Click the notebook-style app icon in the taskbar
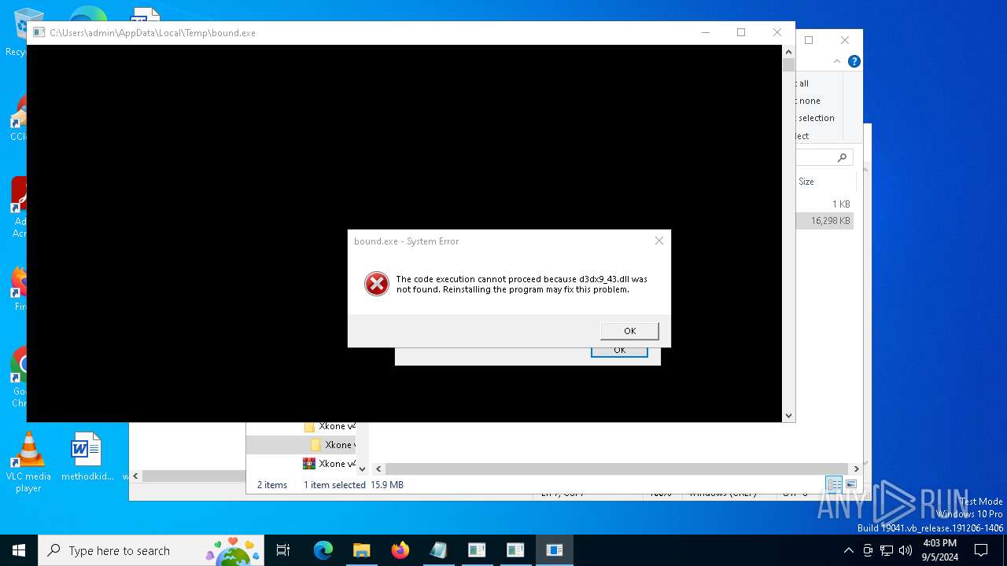The height and width of the screenshot is (566, 1007). click(438, 550)
